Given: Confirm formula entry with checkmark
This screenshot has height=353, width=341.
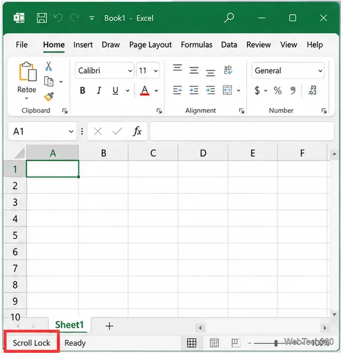Looking at the screenshot, I should pyautogui.click(x=117, y=131).
